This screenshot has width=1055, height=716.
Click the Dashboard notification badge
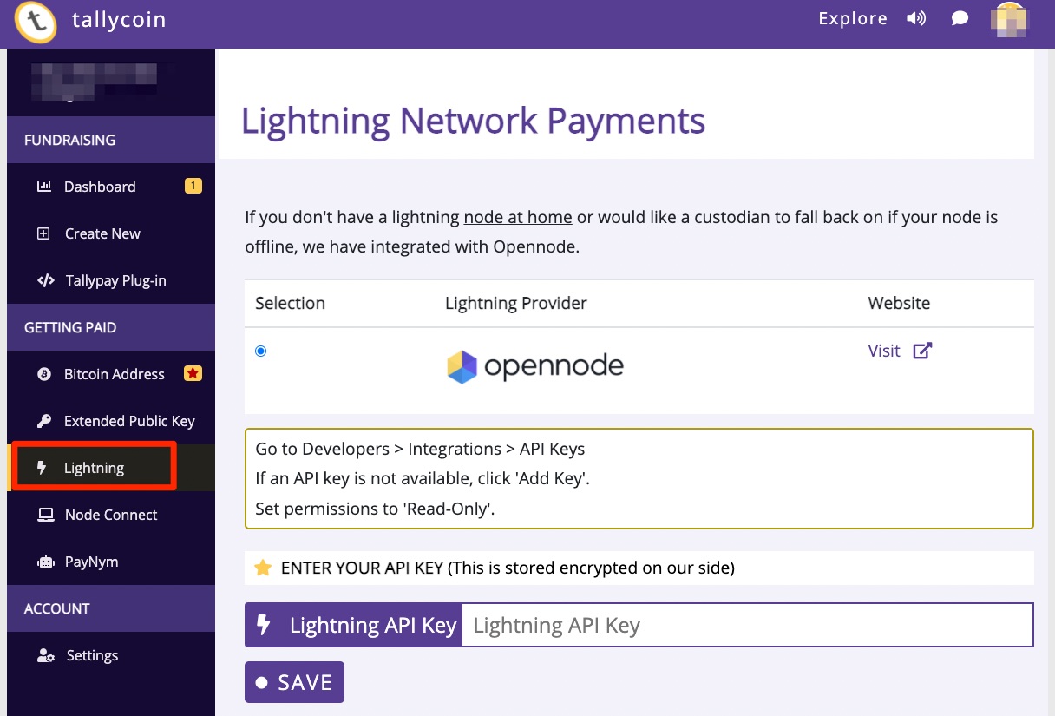tap(193, 186)
